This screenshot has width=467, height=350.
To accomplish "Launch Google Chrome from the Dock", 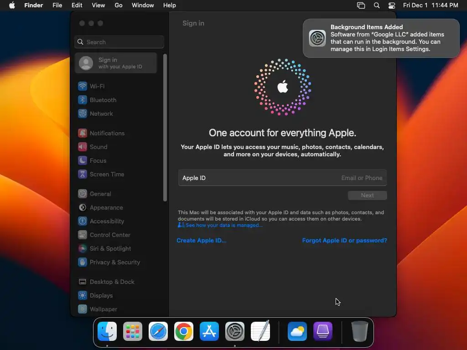I will pos(184,331).
